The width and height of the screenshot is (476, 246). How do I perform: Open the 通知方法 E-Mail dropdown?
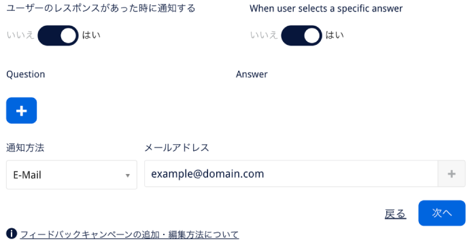(x=71, y=175)
